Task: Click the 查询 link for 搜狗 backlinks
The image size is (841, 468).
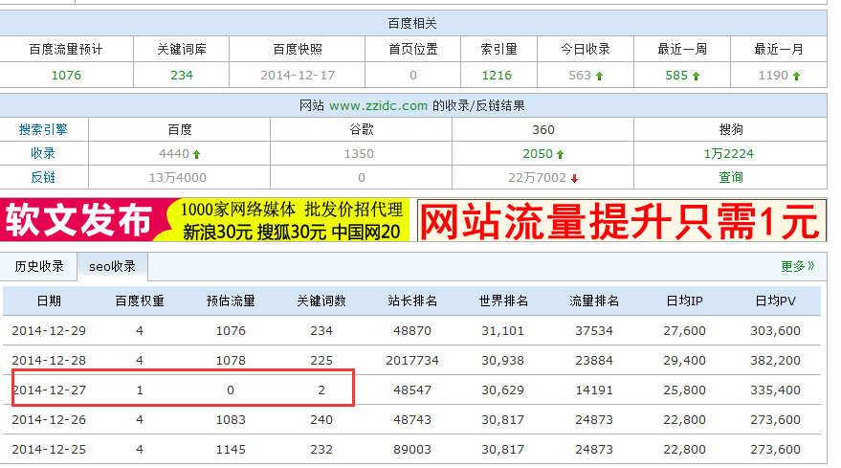Action: coord(731,177)
